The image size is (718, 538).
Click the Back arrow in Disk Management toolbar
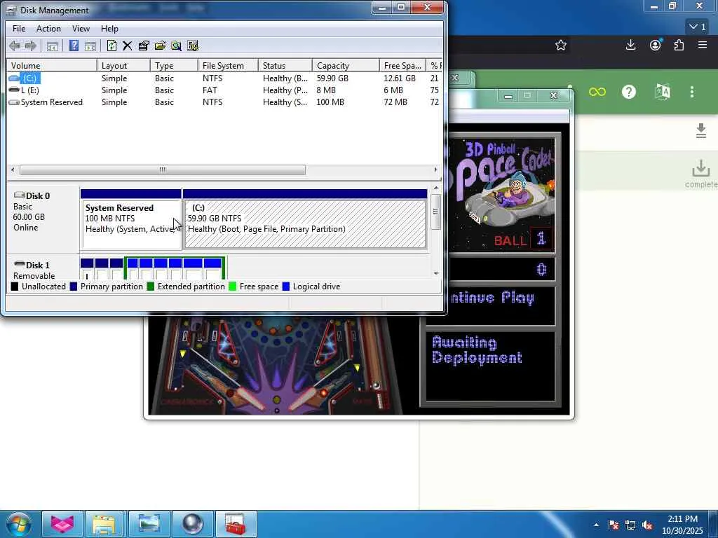[x=15, y=46]
